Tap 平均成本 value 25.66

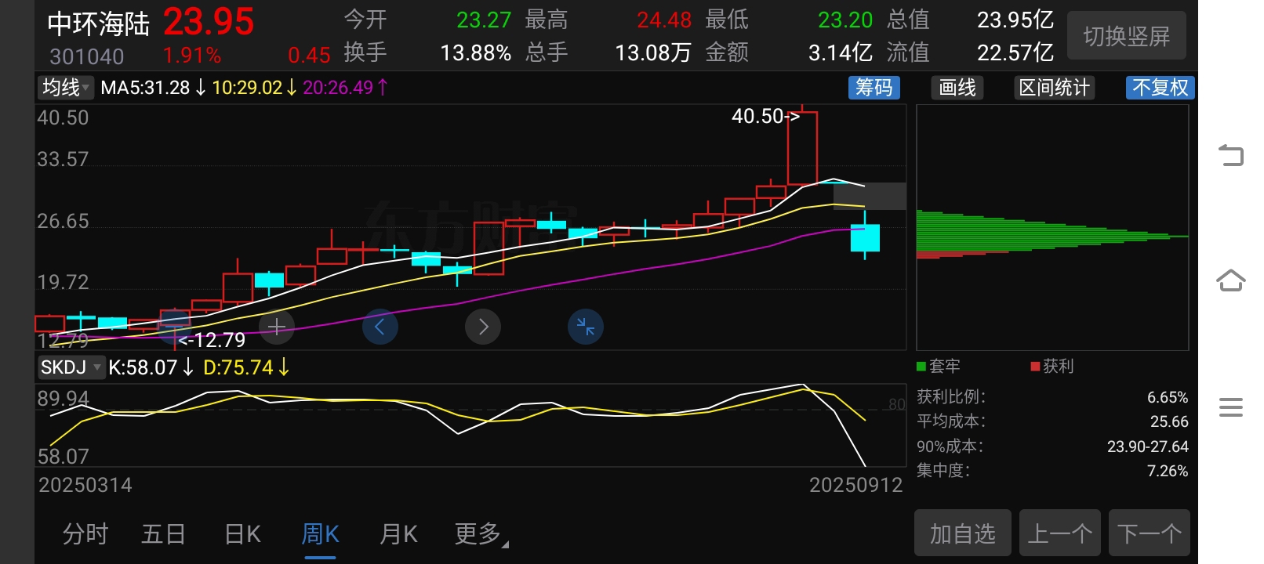tap(1169, 421)
